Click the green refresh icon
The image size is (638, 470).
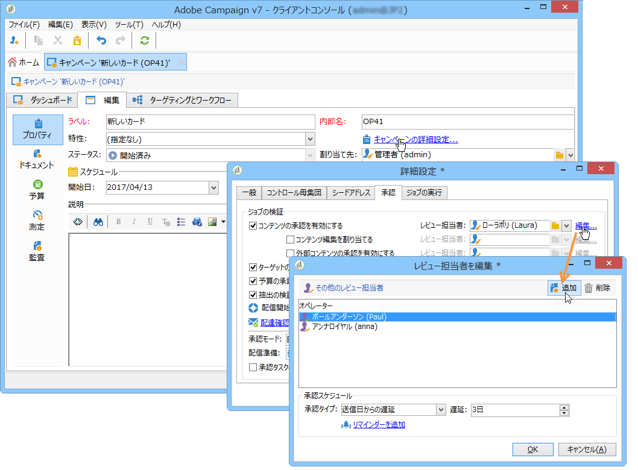click(x=145, y=40)
